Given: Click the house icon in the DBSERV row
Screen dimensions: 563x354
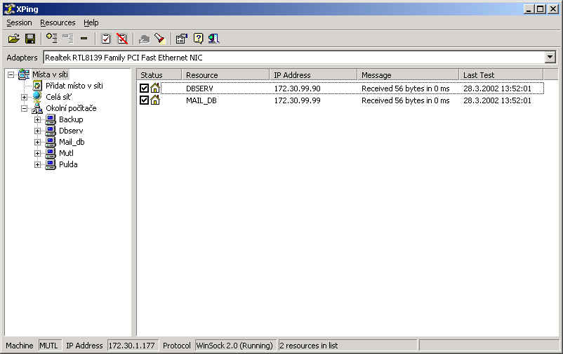Looking at the screenshot, I should pos(155,88).
